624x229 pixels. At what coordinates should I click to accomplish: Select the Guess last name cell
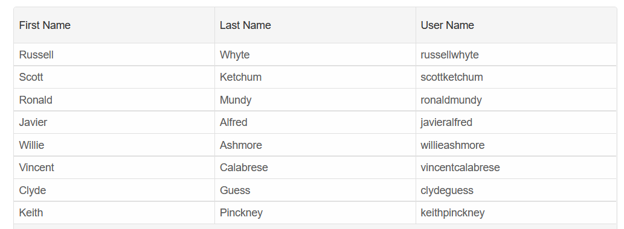click(x=315, y=190)
